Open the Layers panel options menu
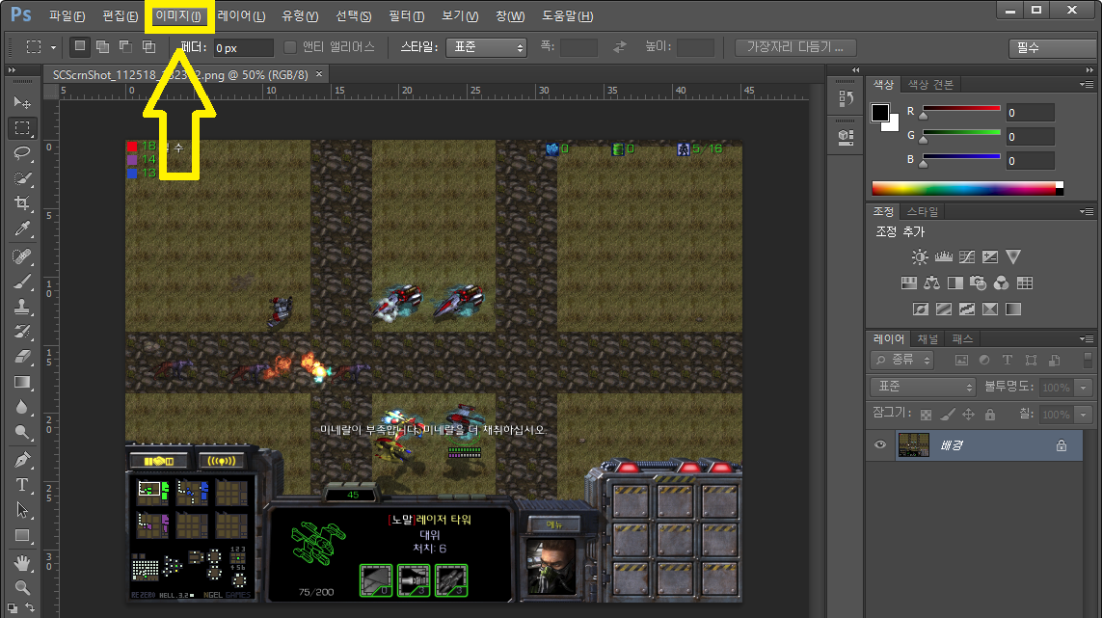The height and width of the screenshot is (618, 1102). (1087, 338)
